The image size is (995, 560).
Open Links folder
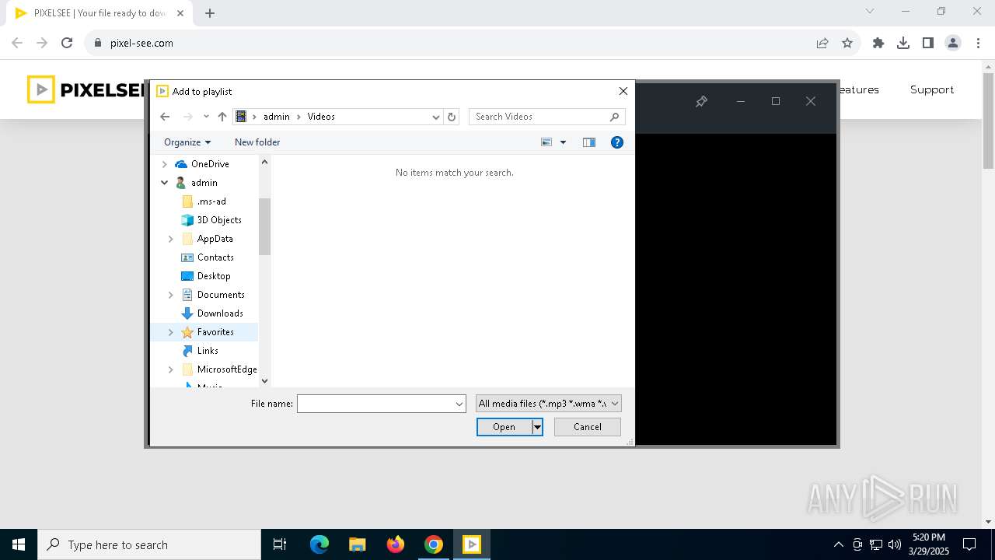point(208,351)
